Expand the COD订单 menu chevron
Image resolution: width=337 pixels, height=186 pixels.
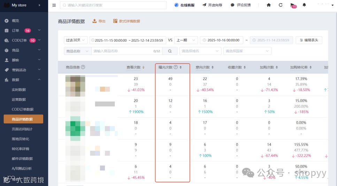[39, 40]
